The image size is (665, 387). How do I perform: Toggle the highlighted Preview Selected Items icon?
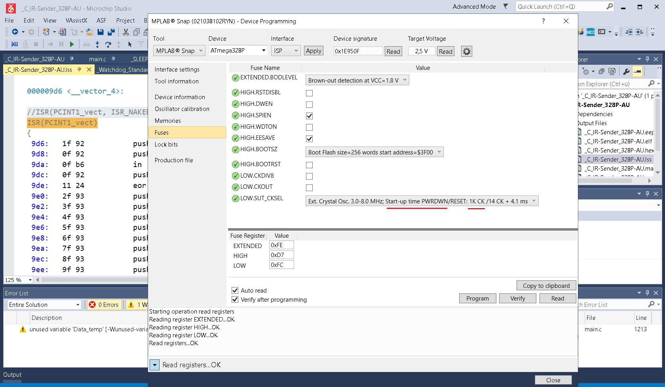point(637,71)
